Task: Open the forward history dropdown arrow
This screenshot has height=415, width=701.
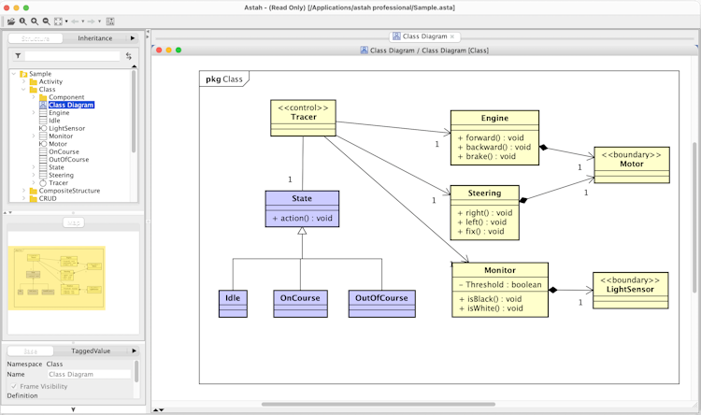Action: (99, 21)
